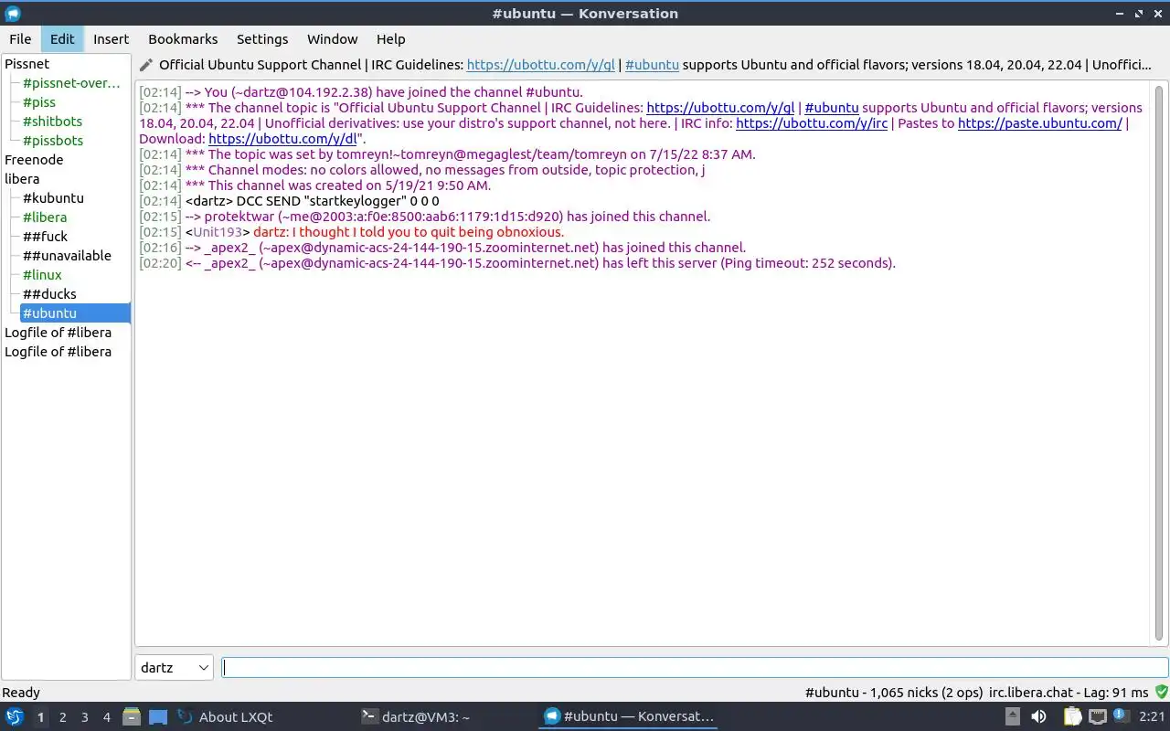Click the About LXQt taskbar icon

pyautogui.click(x=186, y=717)
